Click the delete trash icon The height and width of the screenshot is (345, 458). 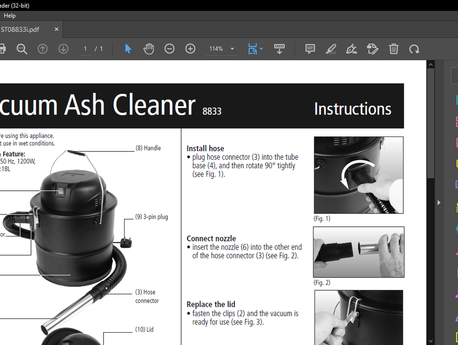394,49
